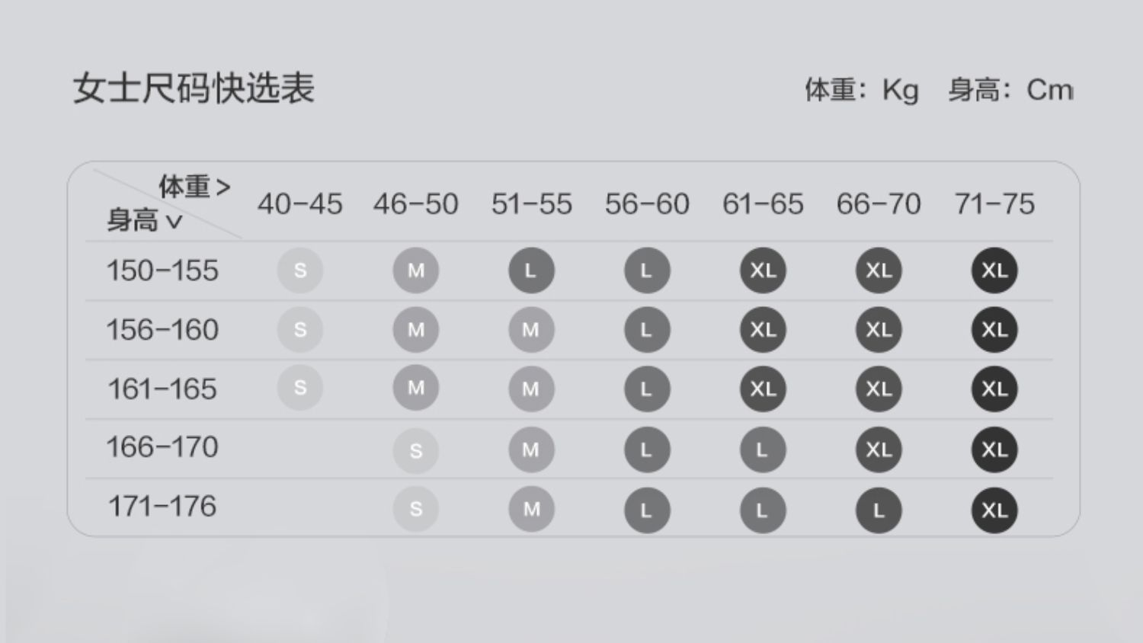The image size is (1143, 643).
Task: Click M badge for height 171-176, weight 51-55
Action: pyautogui.click(x=531, y=509)
